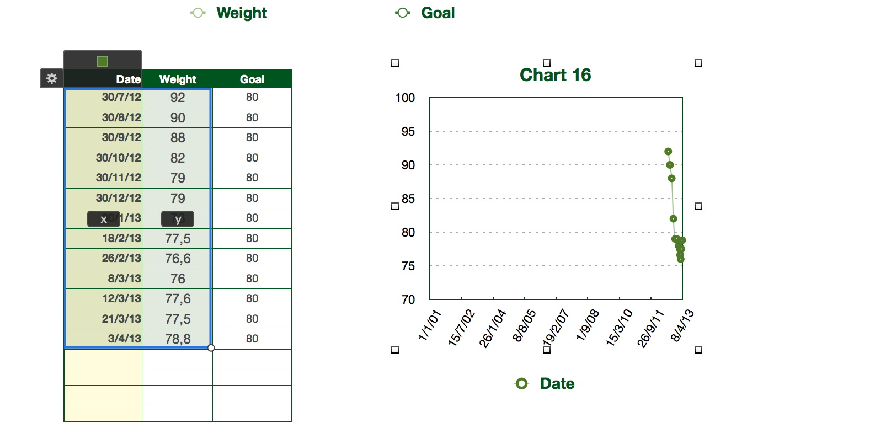Click the y axis badge

point(178,219)
